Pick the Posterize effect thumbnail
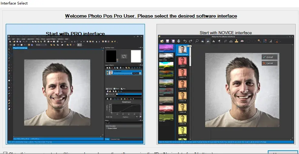Screen dimensions: 299x154 tap(166, 66)
